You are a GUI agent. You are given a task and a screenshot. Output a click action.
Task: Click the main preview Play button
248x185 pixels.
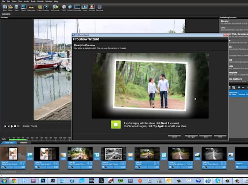click(12, 126)
